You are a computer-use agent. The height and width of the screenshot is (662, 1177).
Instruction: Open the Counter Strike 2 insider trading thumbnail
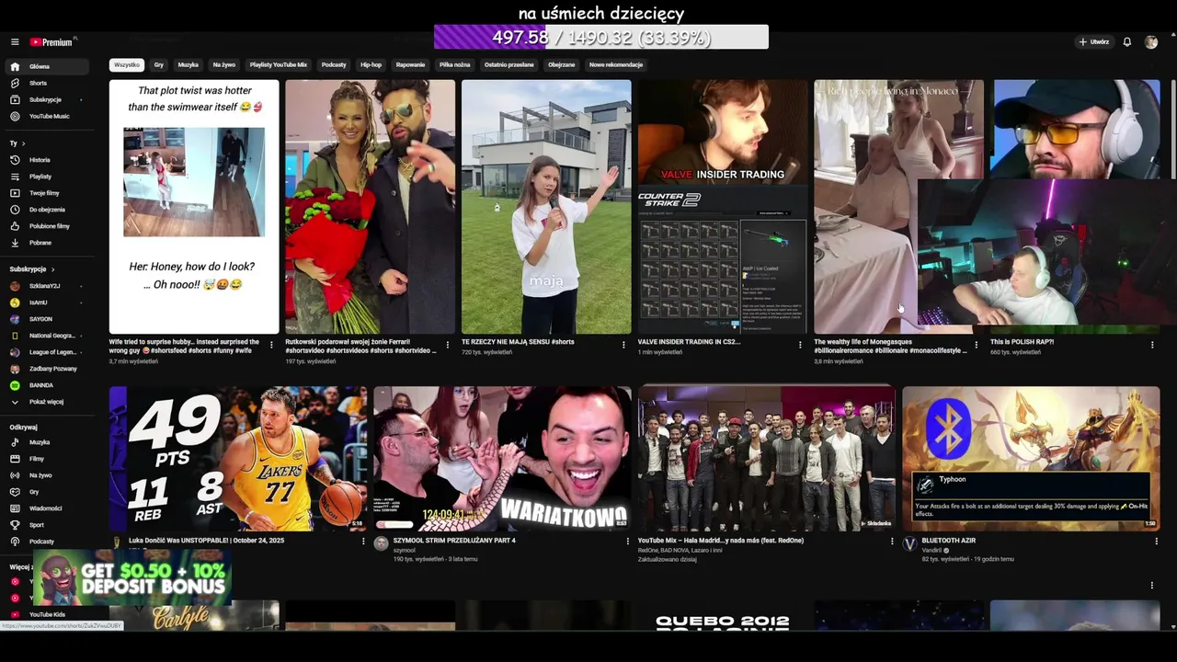(722, 207)
